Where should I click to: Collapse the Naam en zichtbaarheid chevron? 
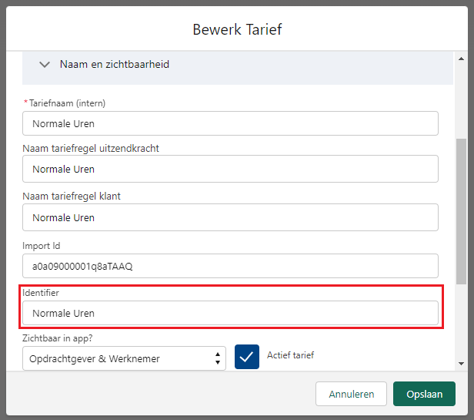pyautogui.click(x=45, y=65)
